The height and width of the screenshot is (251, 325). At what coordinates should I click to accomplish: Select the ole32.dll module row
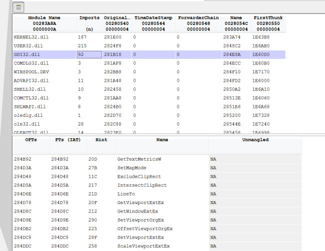coord(149,124)
